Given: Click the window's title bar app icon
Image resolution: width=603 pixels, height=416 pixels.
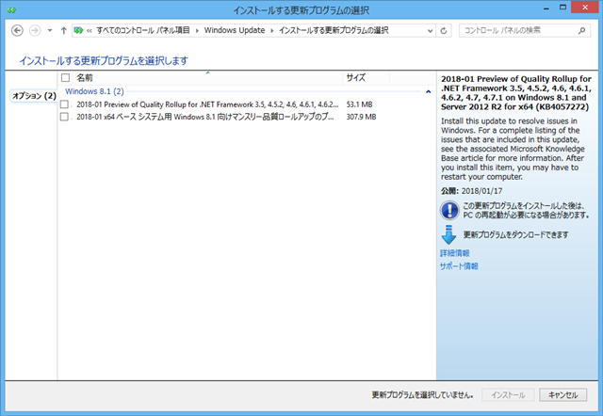Looking at the screenshot, I should click(x=11, y=10).
